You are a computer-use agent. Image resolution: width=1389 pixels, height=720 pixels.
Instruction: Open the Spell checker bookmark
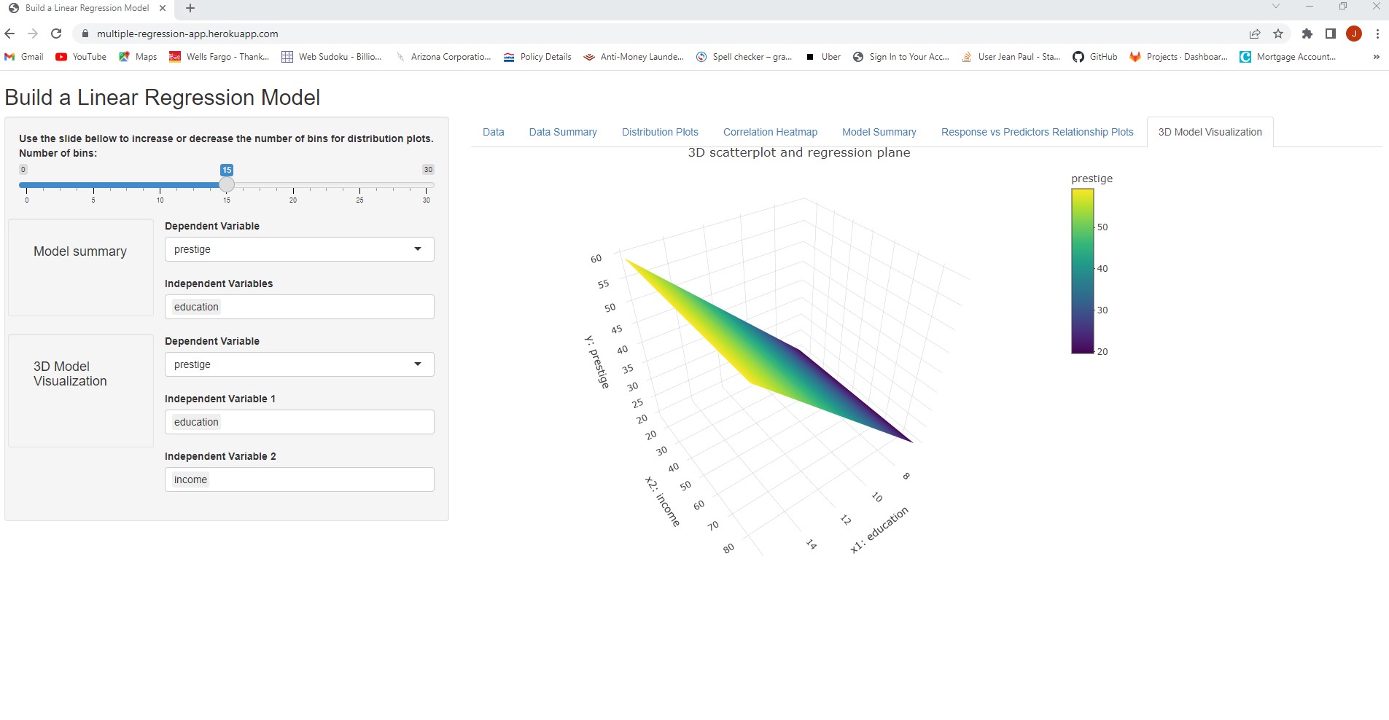click(744, 57)
